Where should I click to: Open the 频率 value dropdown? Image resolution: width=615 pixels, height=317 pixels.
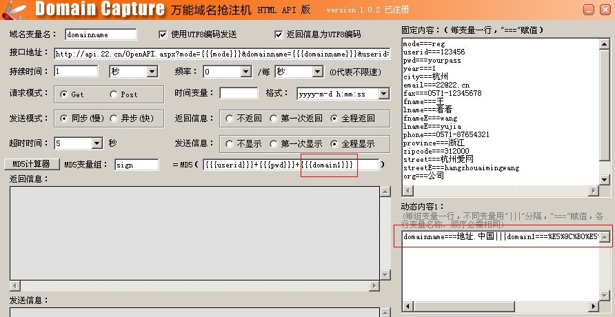pyautogui.click(x=245, y=72)
